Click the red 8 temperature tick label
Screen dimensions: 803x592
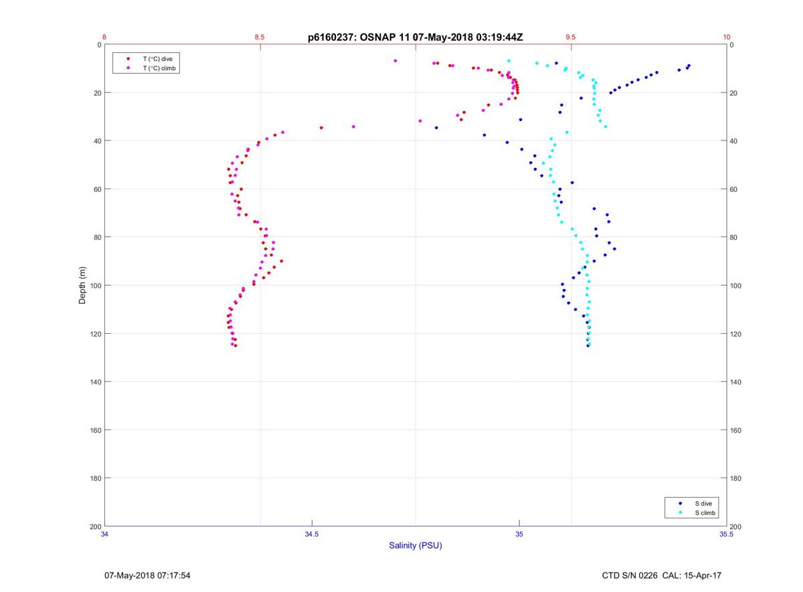click(104, 37)
